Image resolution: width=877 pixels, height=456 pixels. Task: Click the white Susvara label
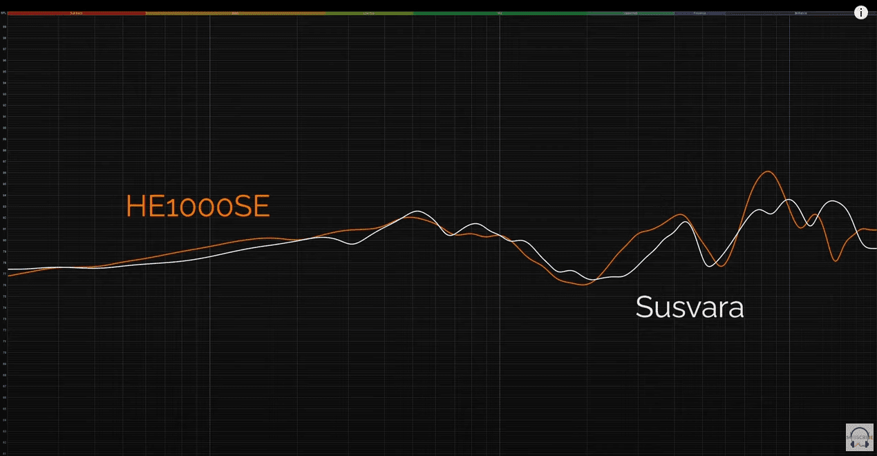click(x=690, y=307)
